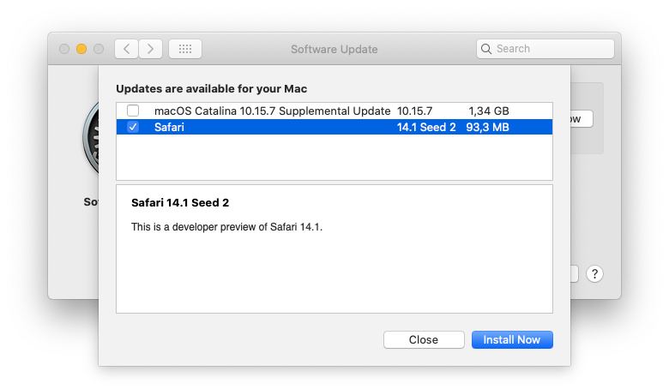The width and height of the screenshot is (669, 389).
Task: Click the Updates are available heading
Action: [212, 88]
